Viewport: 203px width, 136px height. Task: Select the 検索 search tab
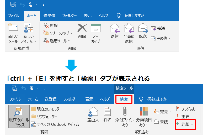pos(124,99)
